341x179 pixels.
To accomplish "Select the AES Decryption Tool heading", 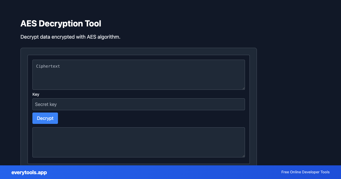I will (61, 24).
